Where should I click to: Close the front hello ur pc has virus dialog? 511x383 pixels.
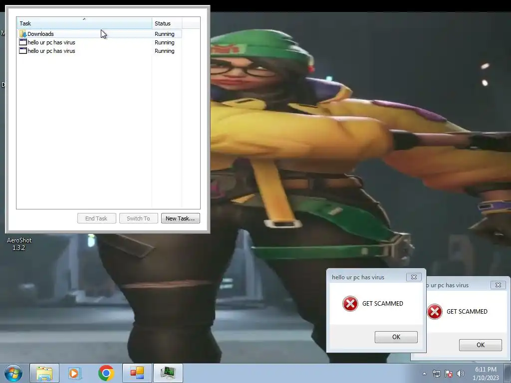tap(414, 277)
